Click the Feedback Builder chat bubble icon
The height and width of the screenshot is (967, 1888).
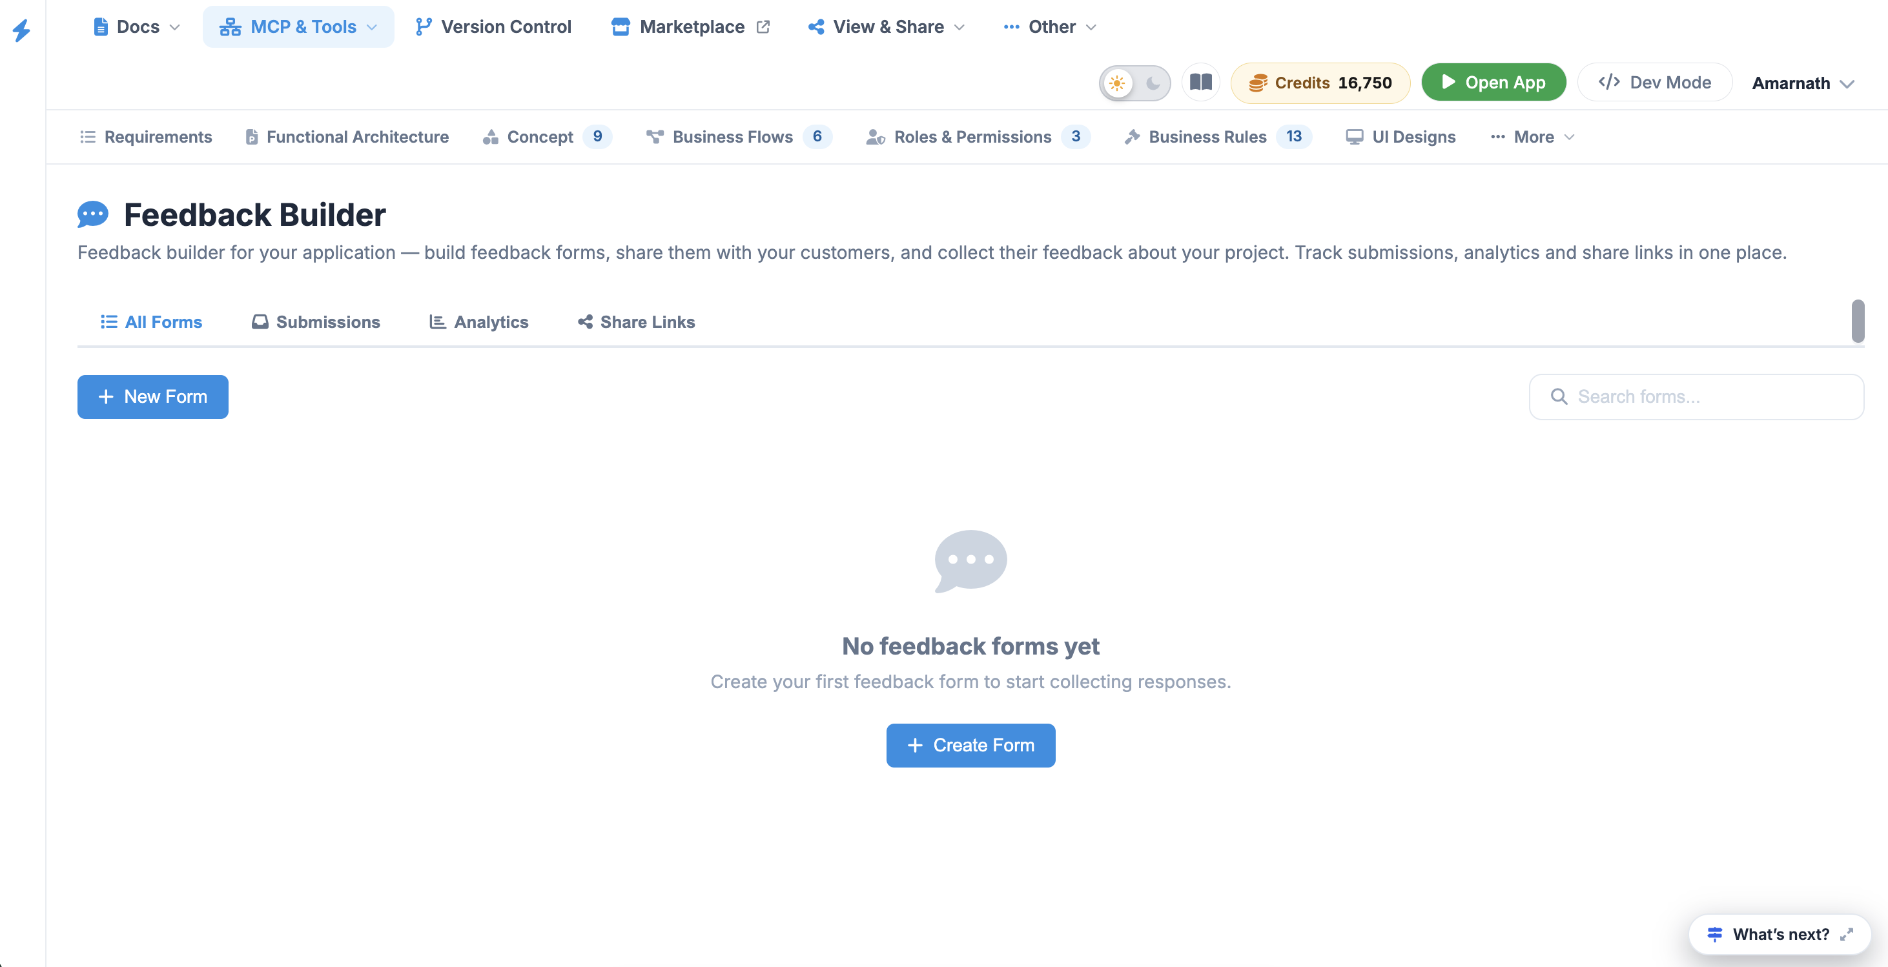(93, 215)
